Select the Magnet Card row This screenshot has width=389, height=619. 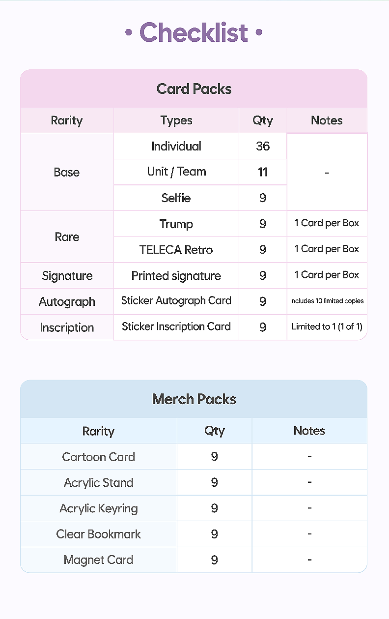pyautogui.click(x=194, y=560)
